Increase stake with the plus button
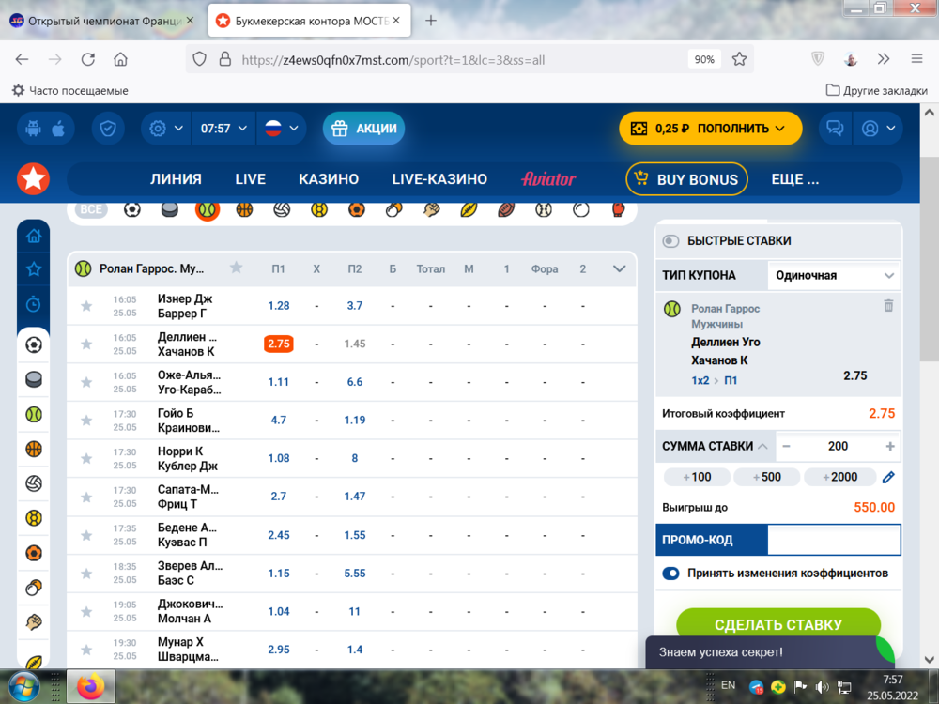 coord(890,447)
